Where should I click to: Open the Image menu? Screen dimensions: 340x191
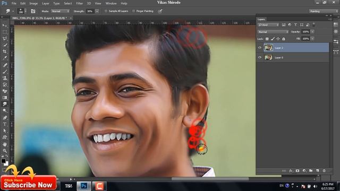(x=33, y=4)
